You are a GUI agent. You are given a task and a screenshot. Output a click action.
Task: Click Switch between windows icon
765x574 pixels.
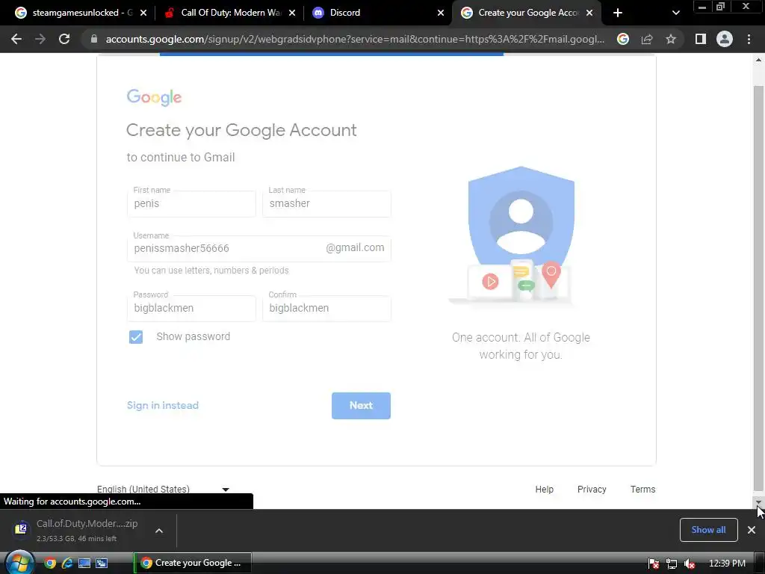click(x=102, y=564)
